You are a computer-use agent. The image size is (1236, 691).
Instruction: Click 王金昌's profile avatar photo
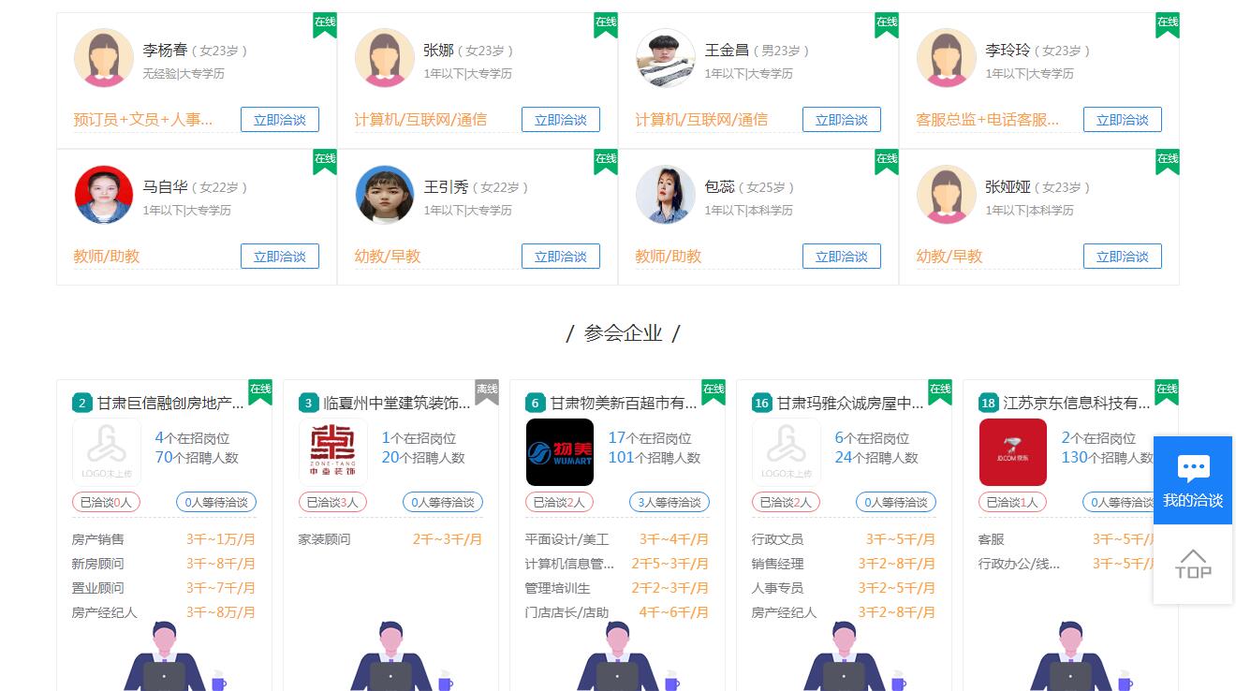(666, 58)
